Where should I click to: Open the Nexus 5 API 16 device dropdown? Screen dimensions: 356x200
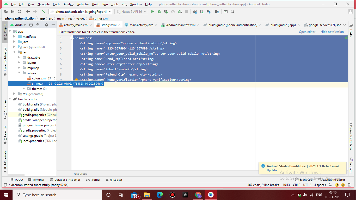pyautogui.click(x=131, y=11)
